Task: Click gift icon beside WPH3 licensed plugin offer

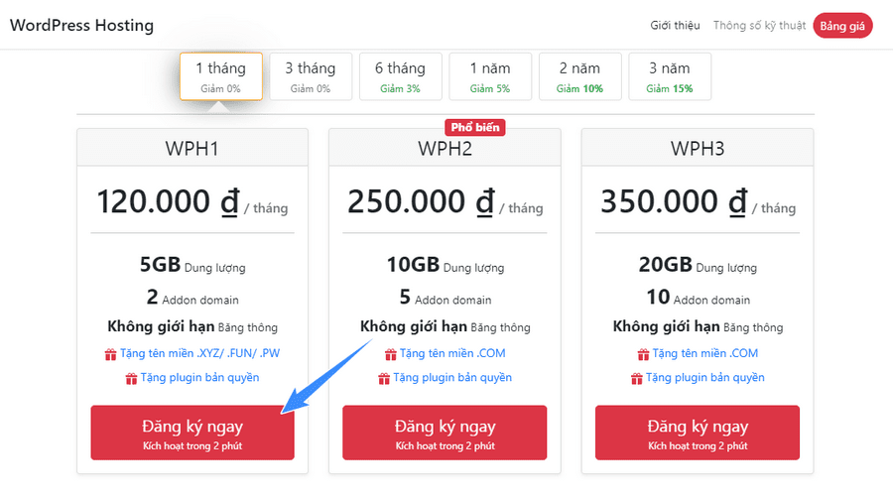Action: (x=637, y=378)
